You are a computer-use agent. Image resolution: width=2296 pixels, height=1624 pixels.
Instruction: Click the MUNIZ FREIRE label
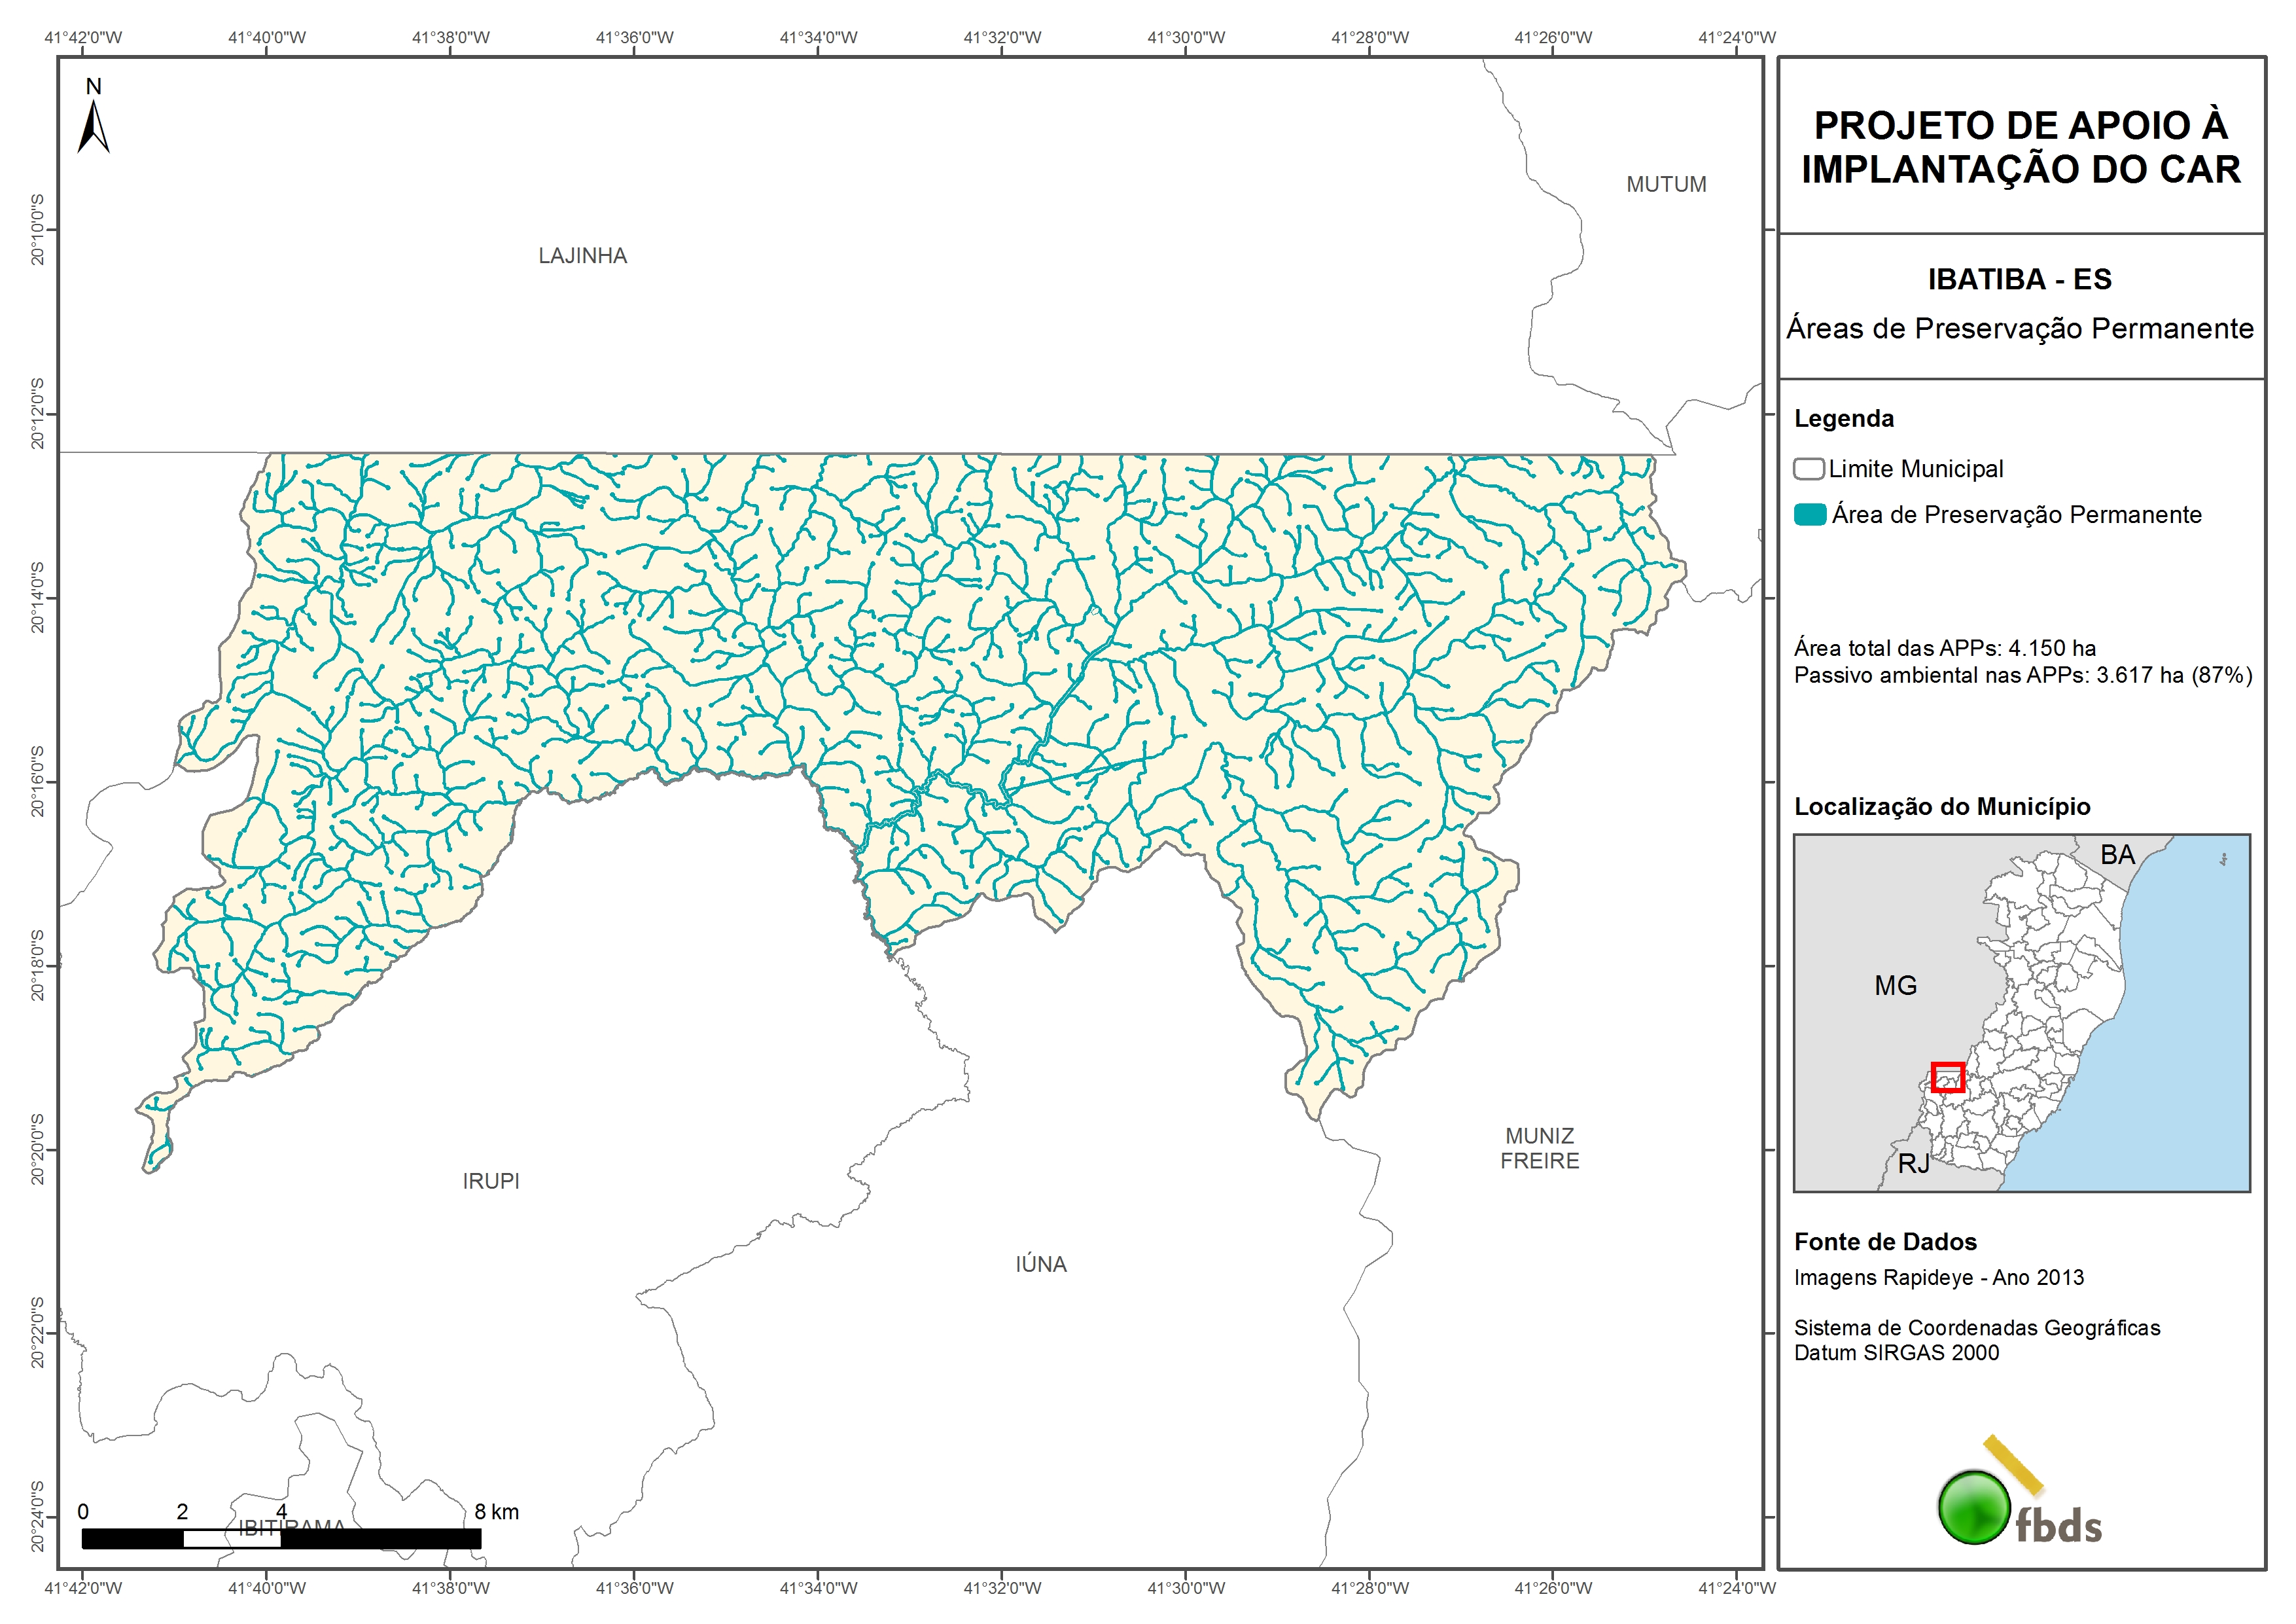point(1539,1149)
